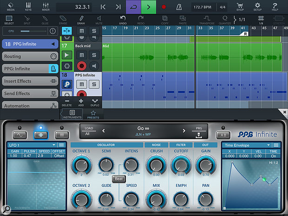Image resolution: width=288 pixels, height=216 pixels.
Task: Adjust the Cutoff filter knob
Action: pos(181,164)
